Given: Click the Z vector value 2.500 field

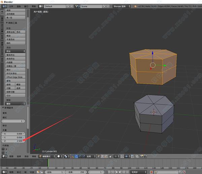Looking at the screenshot, I should (x=13, y=141).
